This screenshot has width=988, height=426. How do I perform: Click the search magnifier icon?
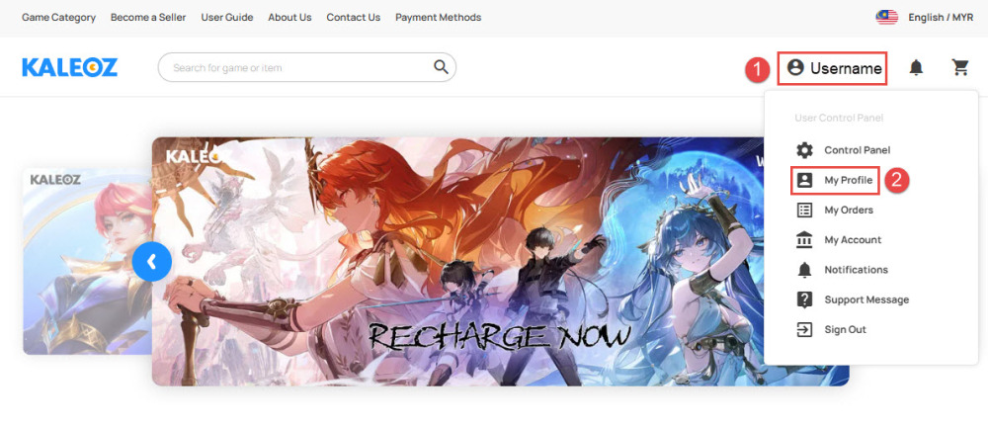click(x=441, y=67)
